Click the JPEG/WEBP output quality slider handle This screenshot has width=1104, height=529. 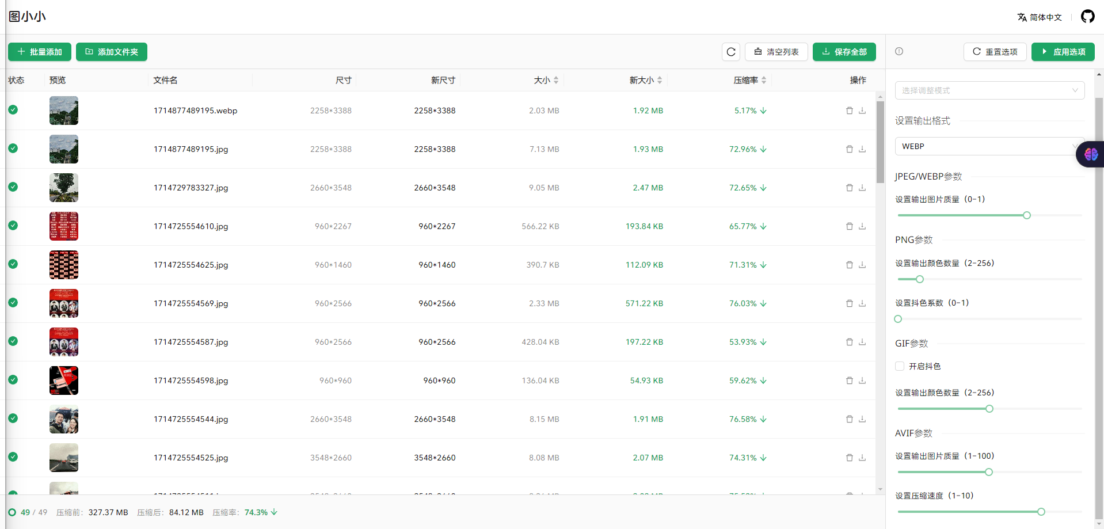1026,215
